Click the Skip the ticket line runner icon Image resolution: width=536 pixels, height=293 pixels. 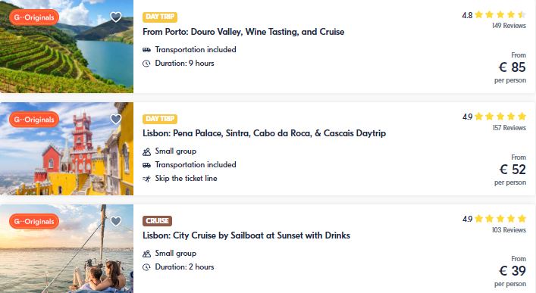click(x=146, y=179)
